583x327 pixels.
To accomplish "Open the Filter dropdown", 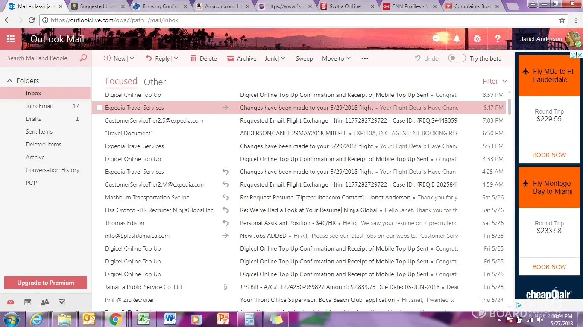I will point(495,81).
